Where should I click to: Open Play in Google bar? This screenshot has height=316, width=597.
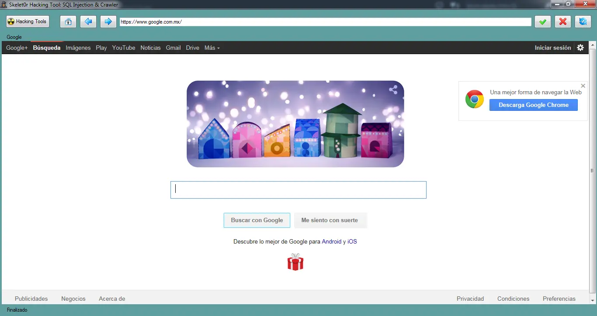tap(101, 48)
